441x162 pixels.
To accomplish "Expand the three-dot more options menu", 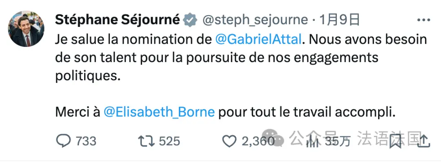I will pyautogui.click(x=423, y=20).
